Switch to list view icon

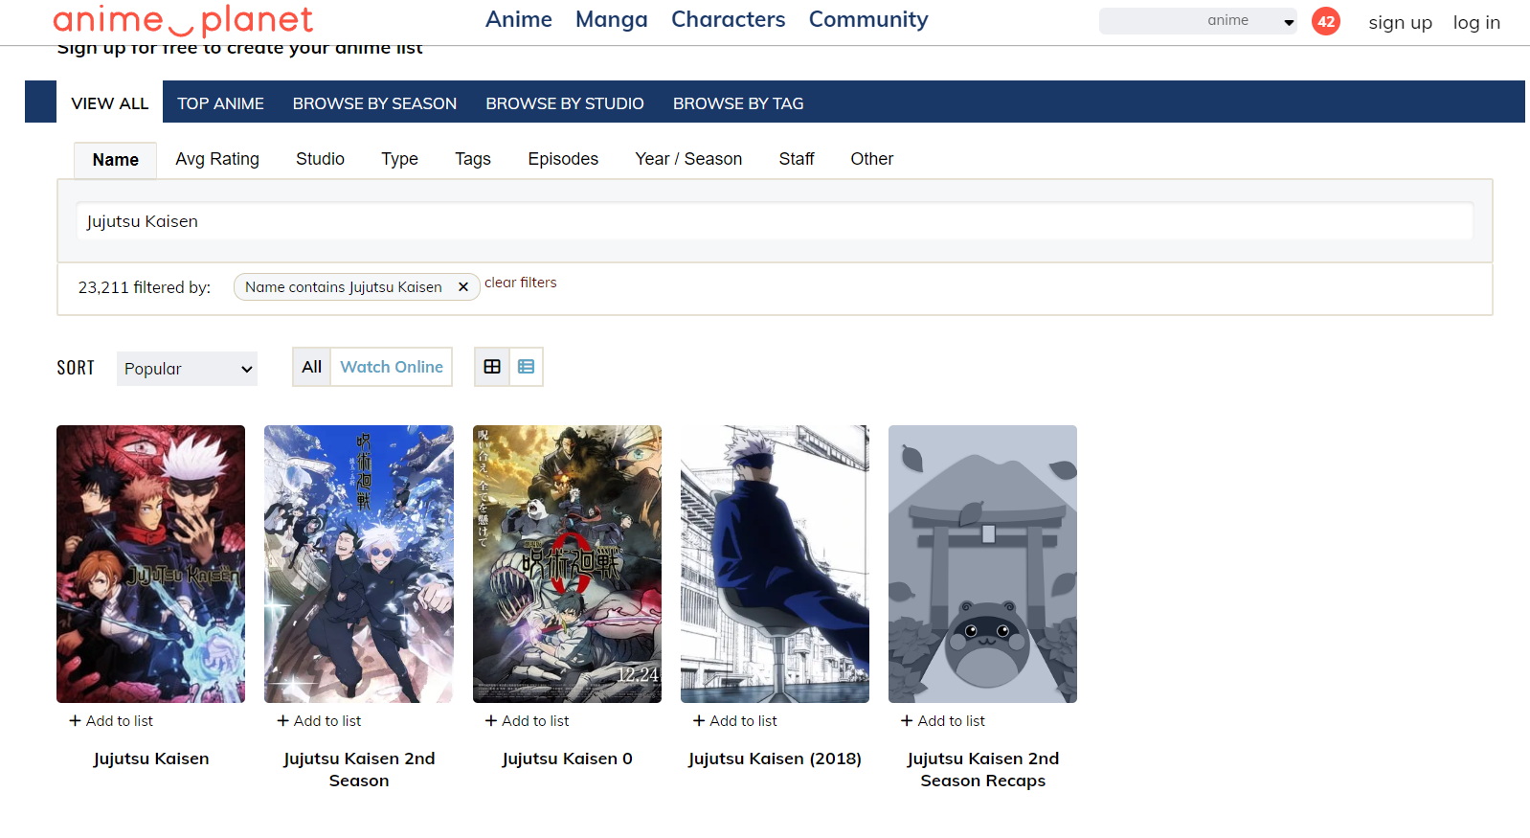[x=526, y=367]
